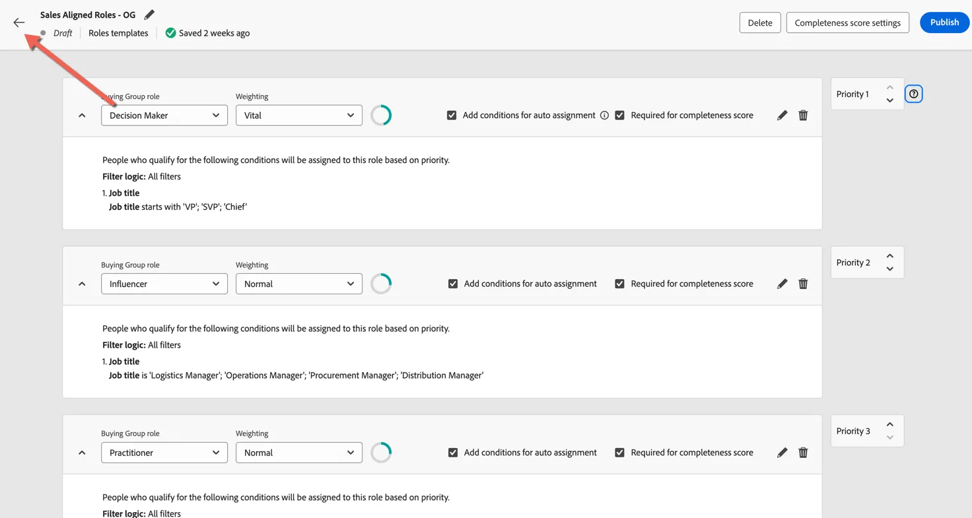Edit the template name with the pencil icon
Viewport: 972px width, 518px height.
(149, 15)
